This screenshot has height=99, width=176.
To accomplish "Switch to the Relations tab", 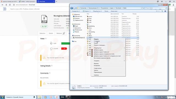I will [59, 33].
